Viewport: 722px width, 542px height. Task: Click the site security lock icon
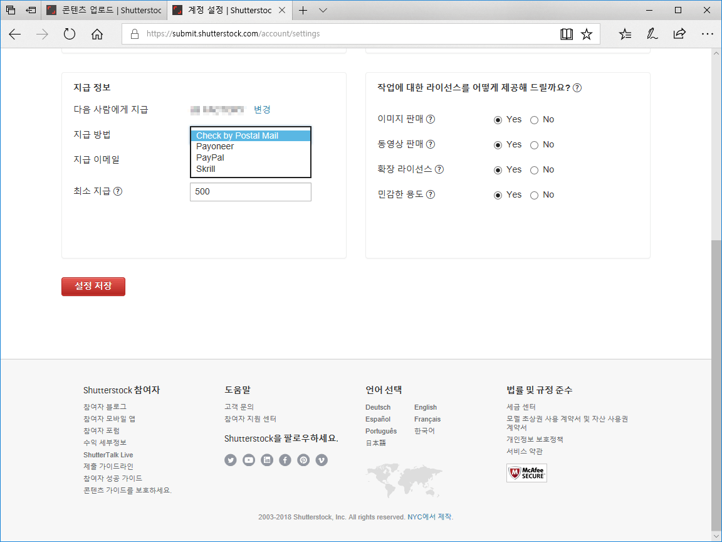point(135,34)
